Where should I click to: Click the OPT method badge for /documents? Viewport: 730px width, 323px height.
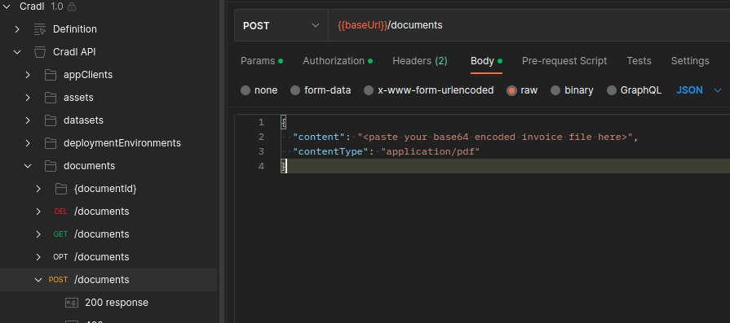(60, 257)
